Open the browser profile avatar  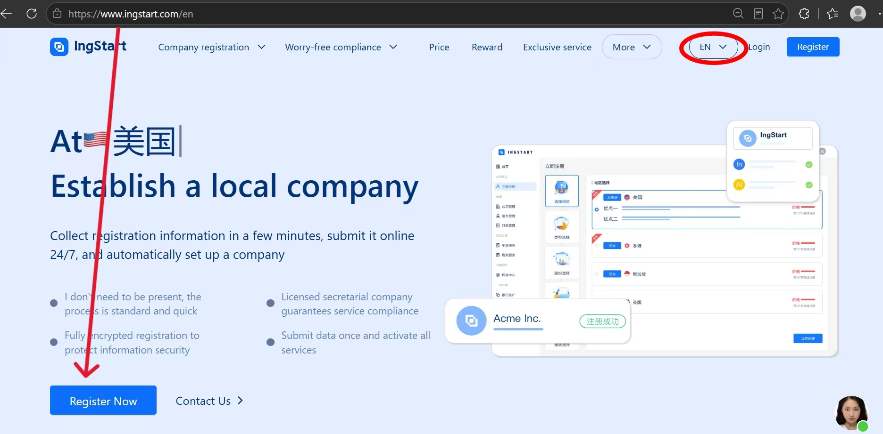tap(858, 14)
